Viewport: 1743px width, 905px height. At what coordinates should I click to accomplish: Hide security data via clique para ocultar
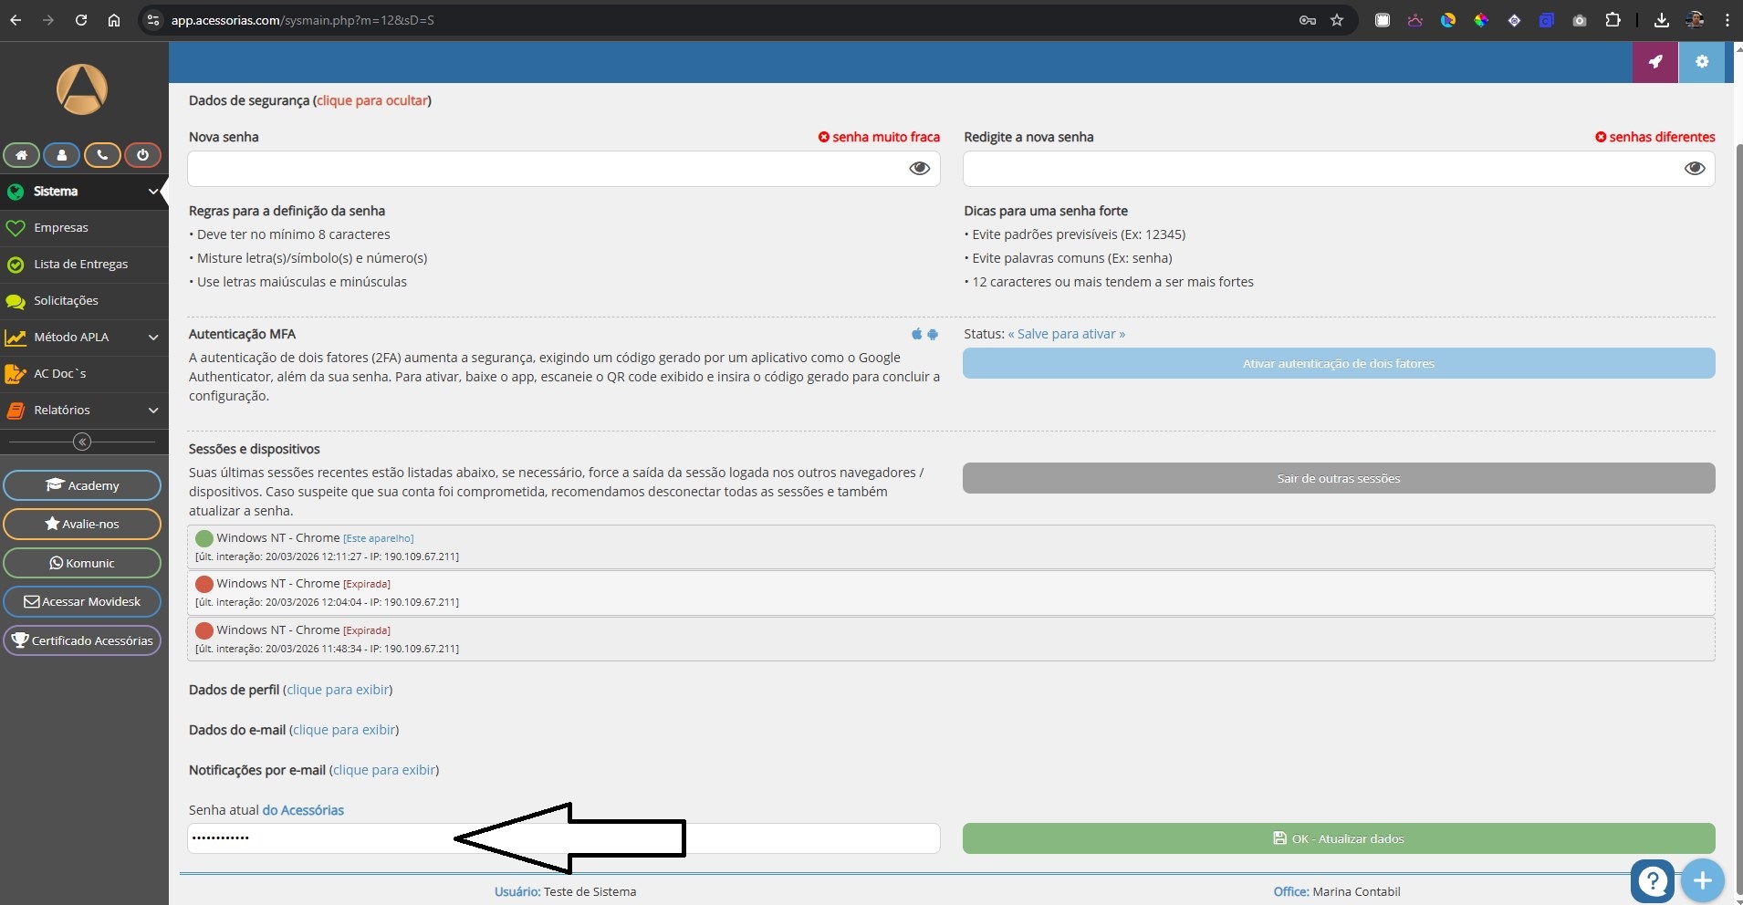[x=371, y=100]
